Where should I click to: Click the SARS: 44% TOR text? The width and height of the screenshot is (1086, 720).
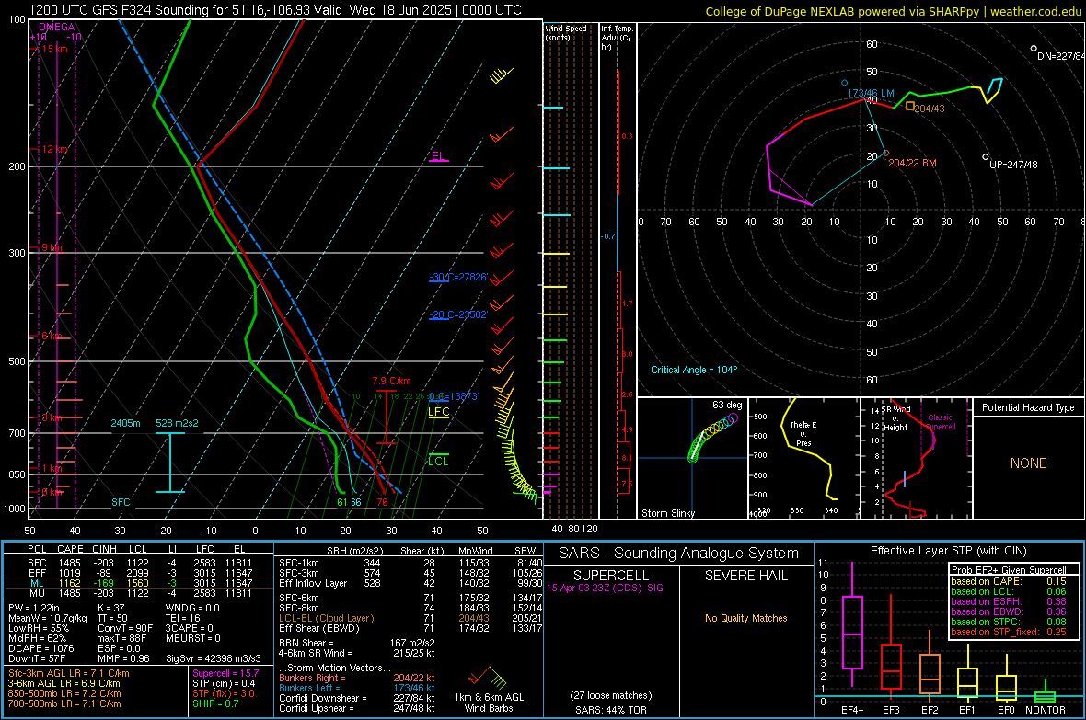pyautogui.click(x=611, y=710)
